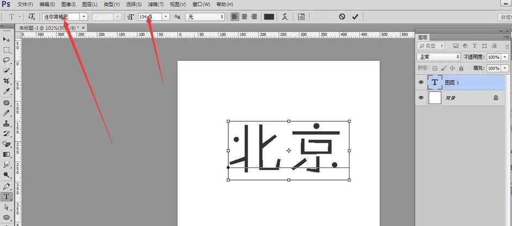Open the 文件(F) menu
Image resolution: width=512 pixels, height=226 pixels.
(26, 4)
